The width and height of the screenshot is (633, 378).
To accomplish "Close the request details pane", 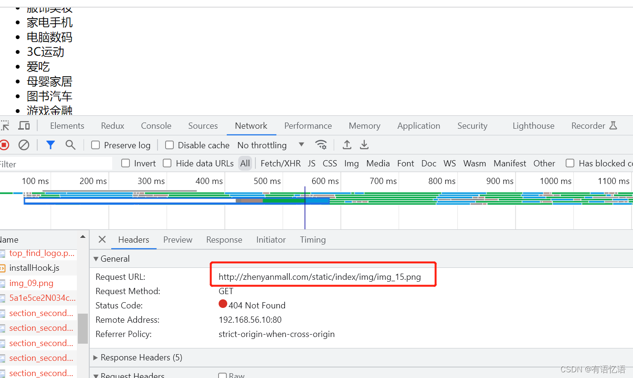I will (x=102, y=239).
